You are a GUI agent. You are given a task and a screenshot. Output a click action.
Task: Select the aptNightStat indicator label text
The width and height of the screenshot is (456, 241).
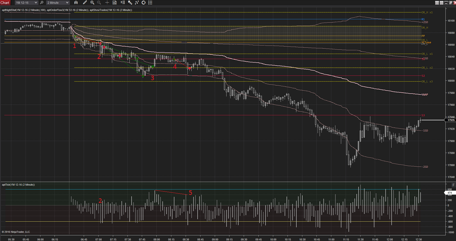click(x=24, y=10)
